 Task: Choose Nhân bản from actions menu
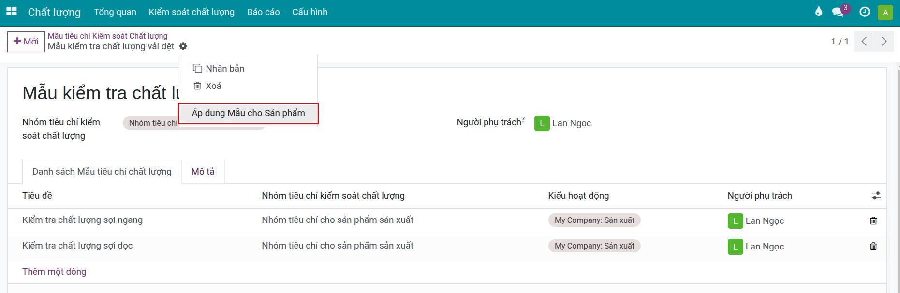pyautogui.click(x=248, y=69)
